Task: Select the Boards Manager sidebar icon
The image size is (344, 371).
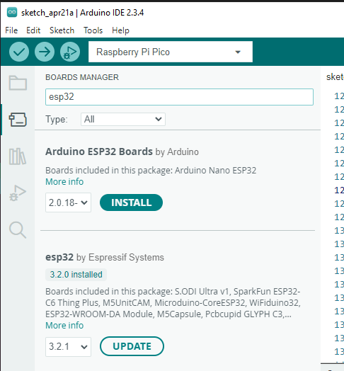Action: (18, 120)
